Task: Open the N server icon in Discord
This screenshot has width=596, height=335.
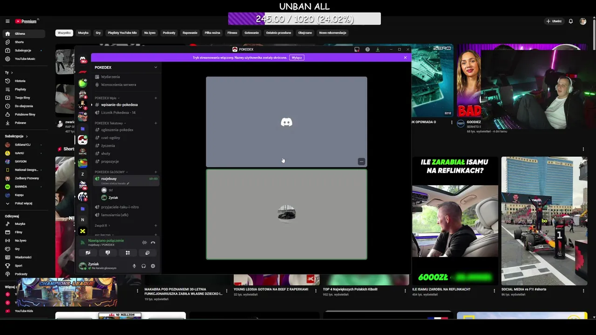Action: [82, 220]
